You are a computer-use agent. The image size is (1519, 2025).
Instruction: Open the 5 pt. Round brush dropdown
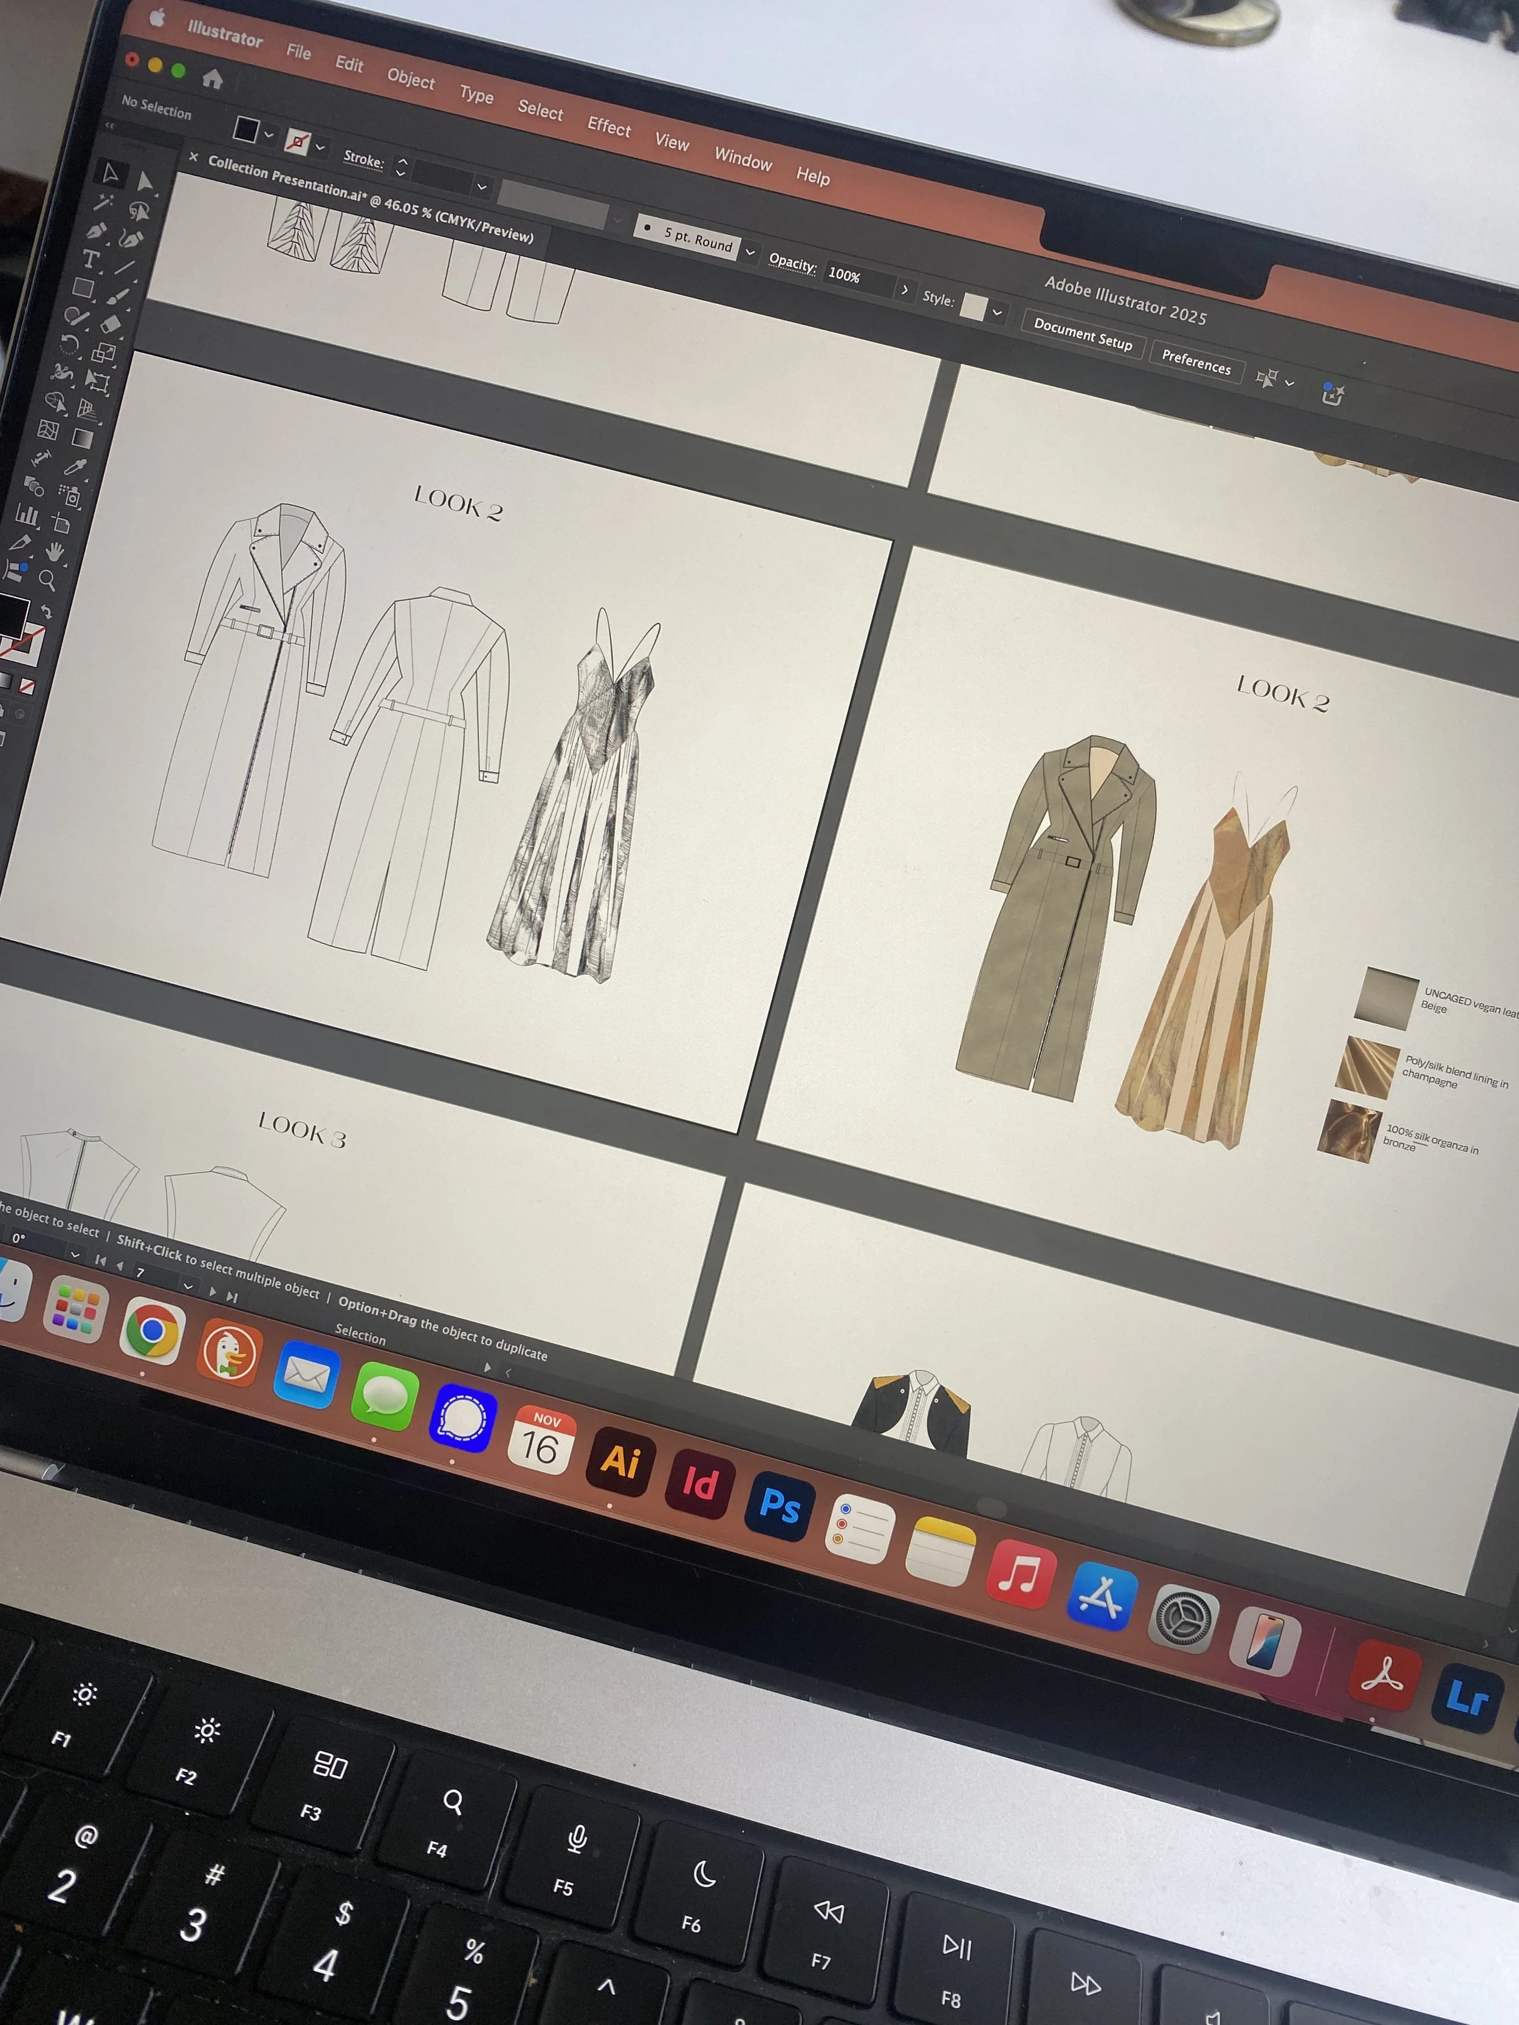[x=750, y=252]
